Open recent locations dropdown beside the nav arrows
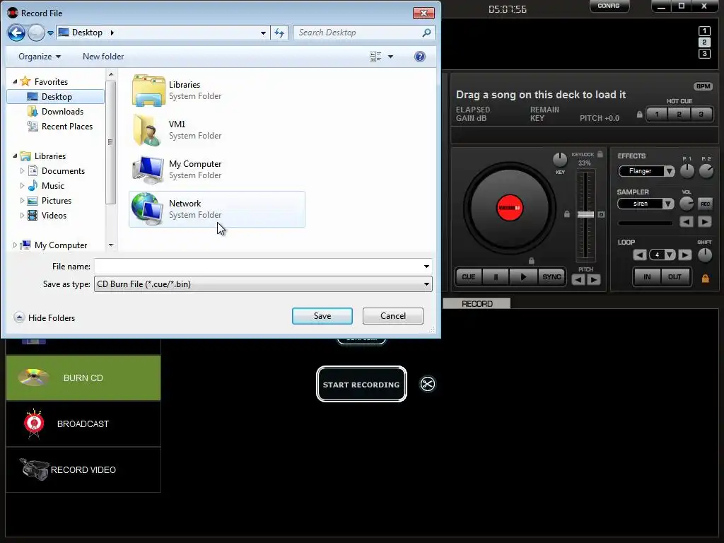Screen dimensions: 724x543 pos(50,33)
